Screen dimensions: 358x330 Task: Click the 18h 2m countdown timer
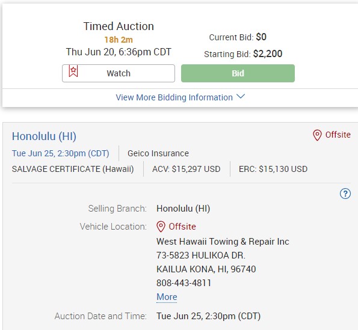click(119, 40)
